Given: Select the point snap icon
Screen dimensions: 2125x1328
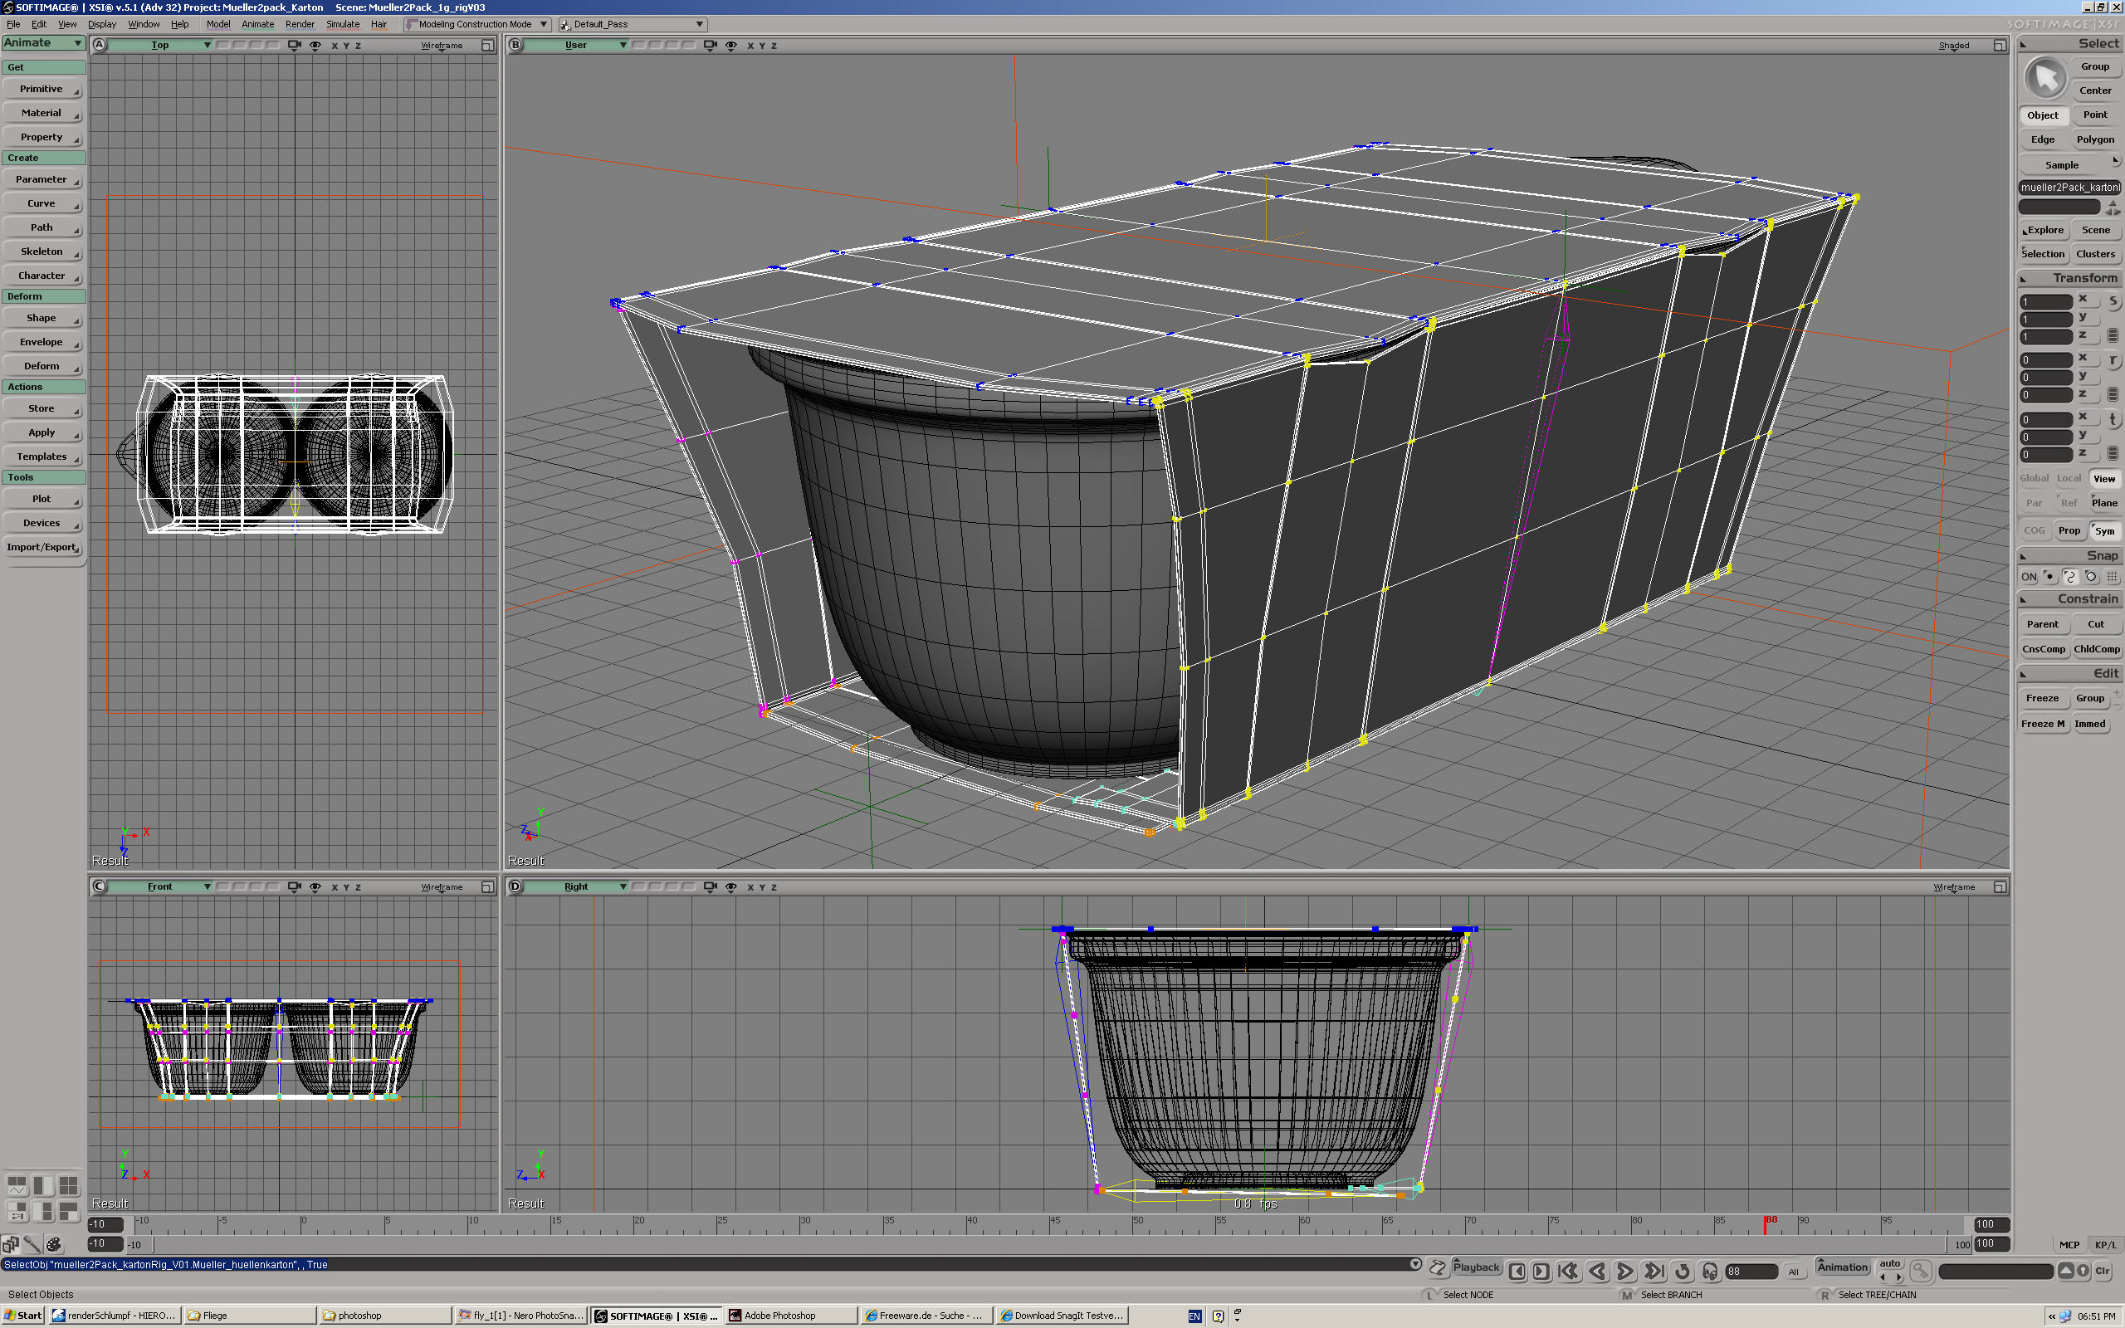Looking at the screenshot, I should pos(2049,577).
